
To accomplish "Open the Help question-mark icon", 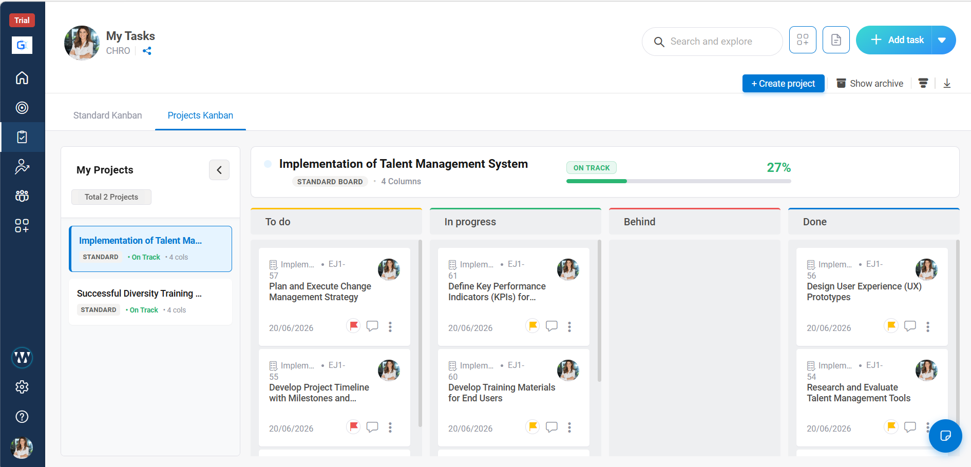I will click(22, 417).
